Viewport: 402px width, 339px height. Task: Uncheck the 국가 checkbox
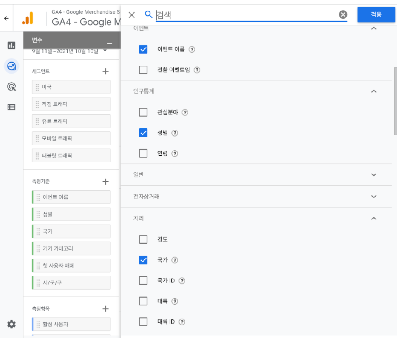coord(143,260)
